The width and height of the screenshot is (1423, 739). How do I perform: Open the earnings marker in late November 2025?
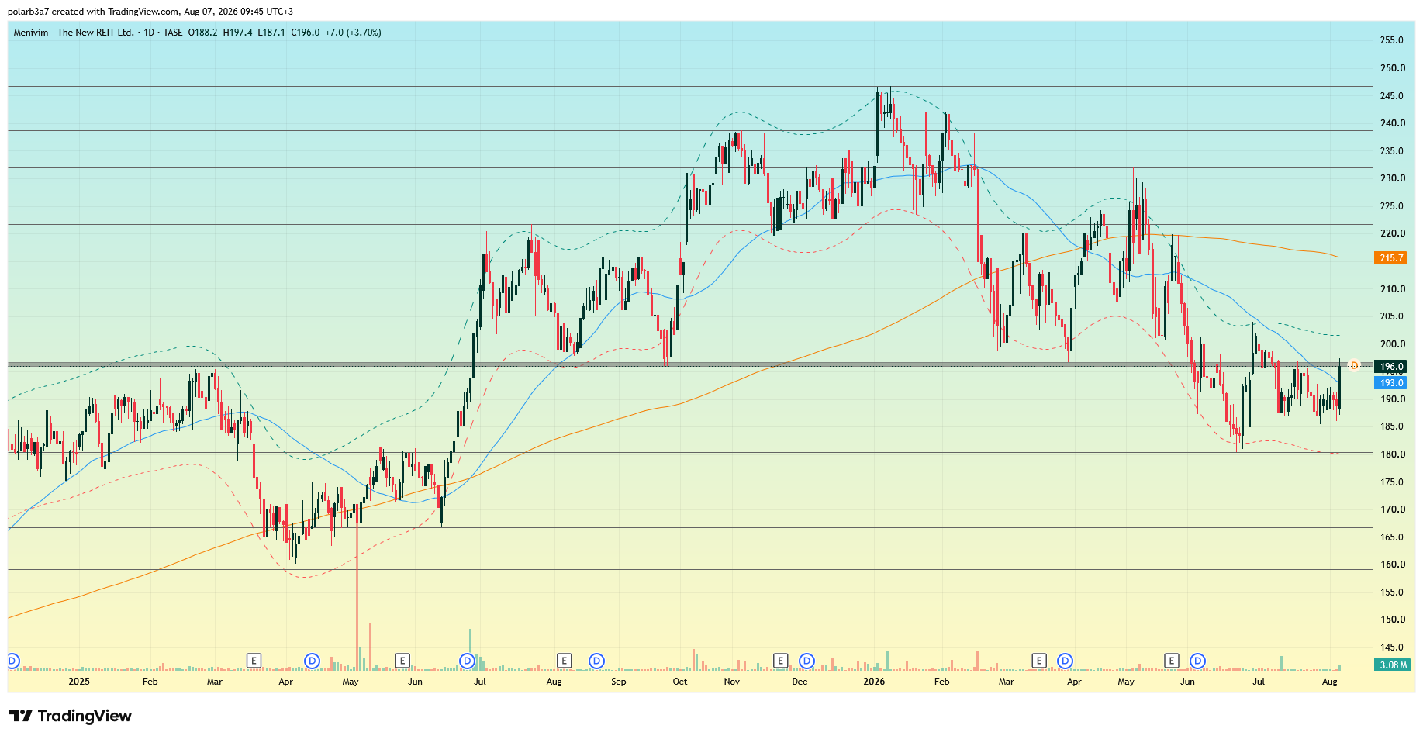[x=780, y=661]
